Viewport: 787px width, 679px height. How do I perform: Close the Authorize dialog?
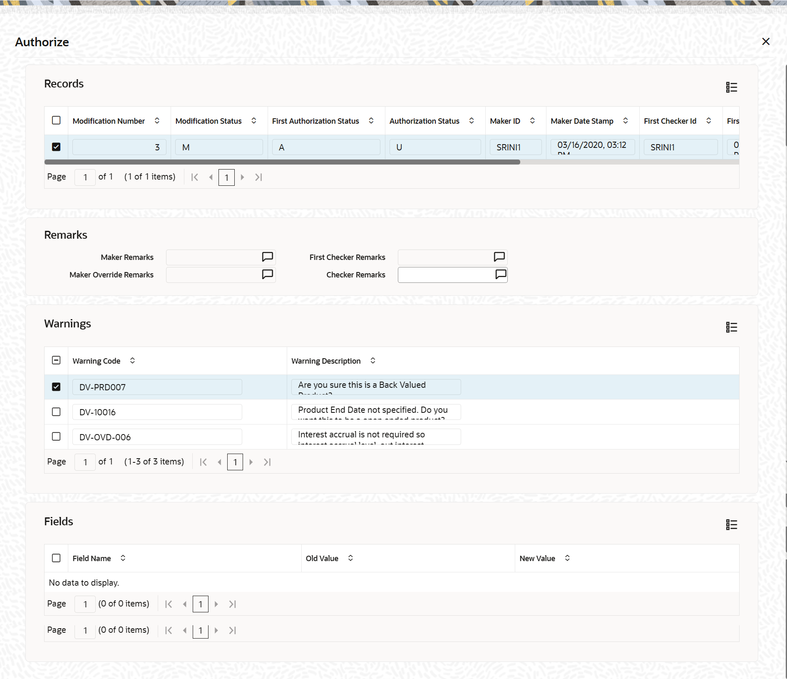coord(765,42)
